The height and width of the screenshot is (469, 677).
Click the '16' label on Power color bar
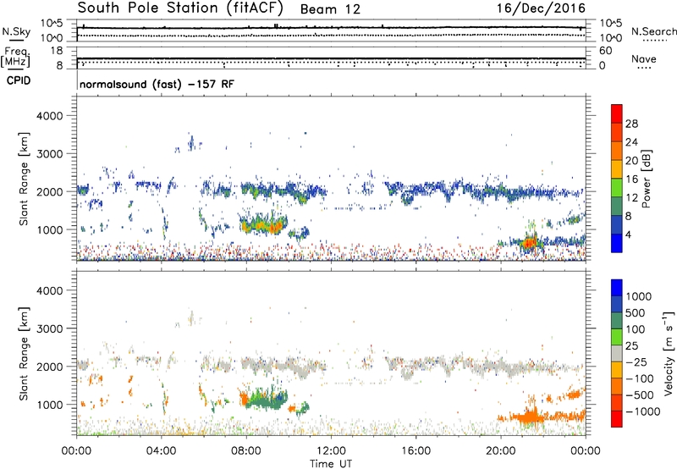[631, 179]
